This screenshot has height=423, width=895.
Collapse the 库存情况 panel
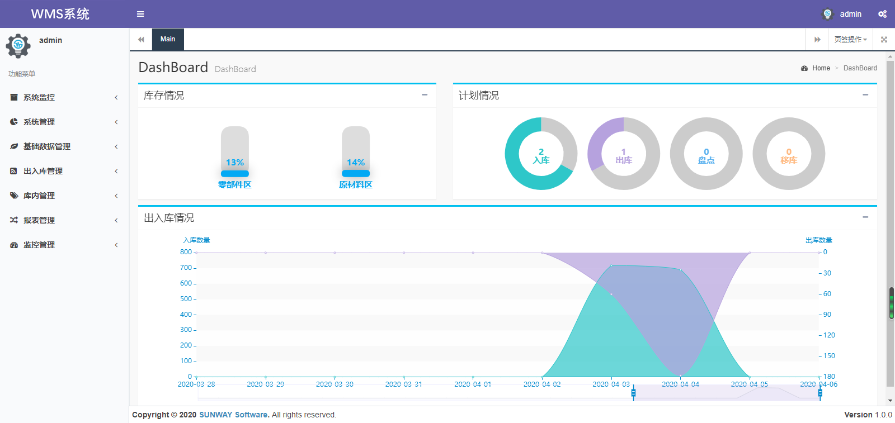click(x=425, y=95)
